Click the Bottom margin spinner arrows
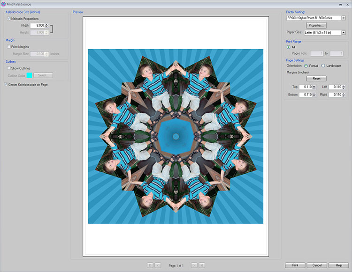 coord(314,95)
